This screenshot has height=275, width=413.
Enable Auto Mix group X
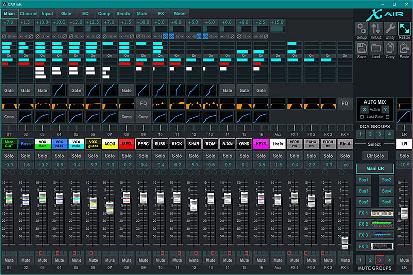tap(364, 110)
